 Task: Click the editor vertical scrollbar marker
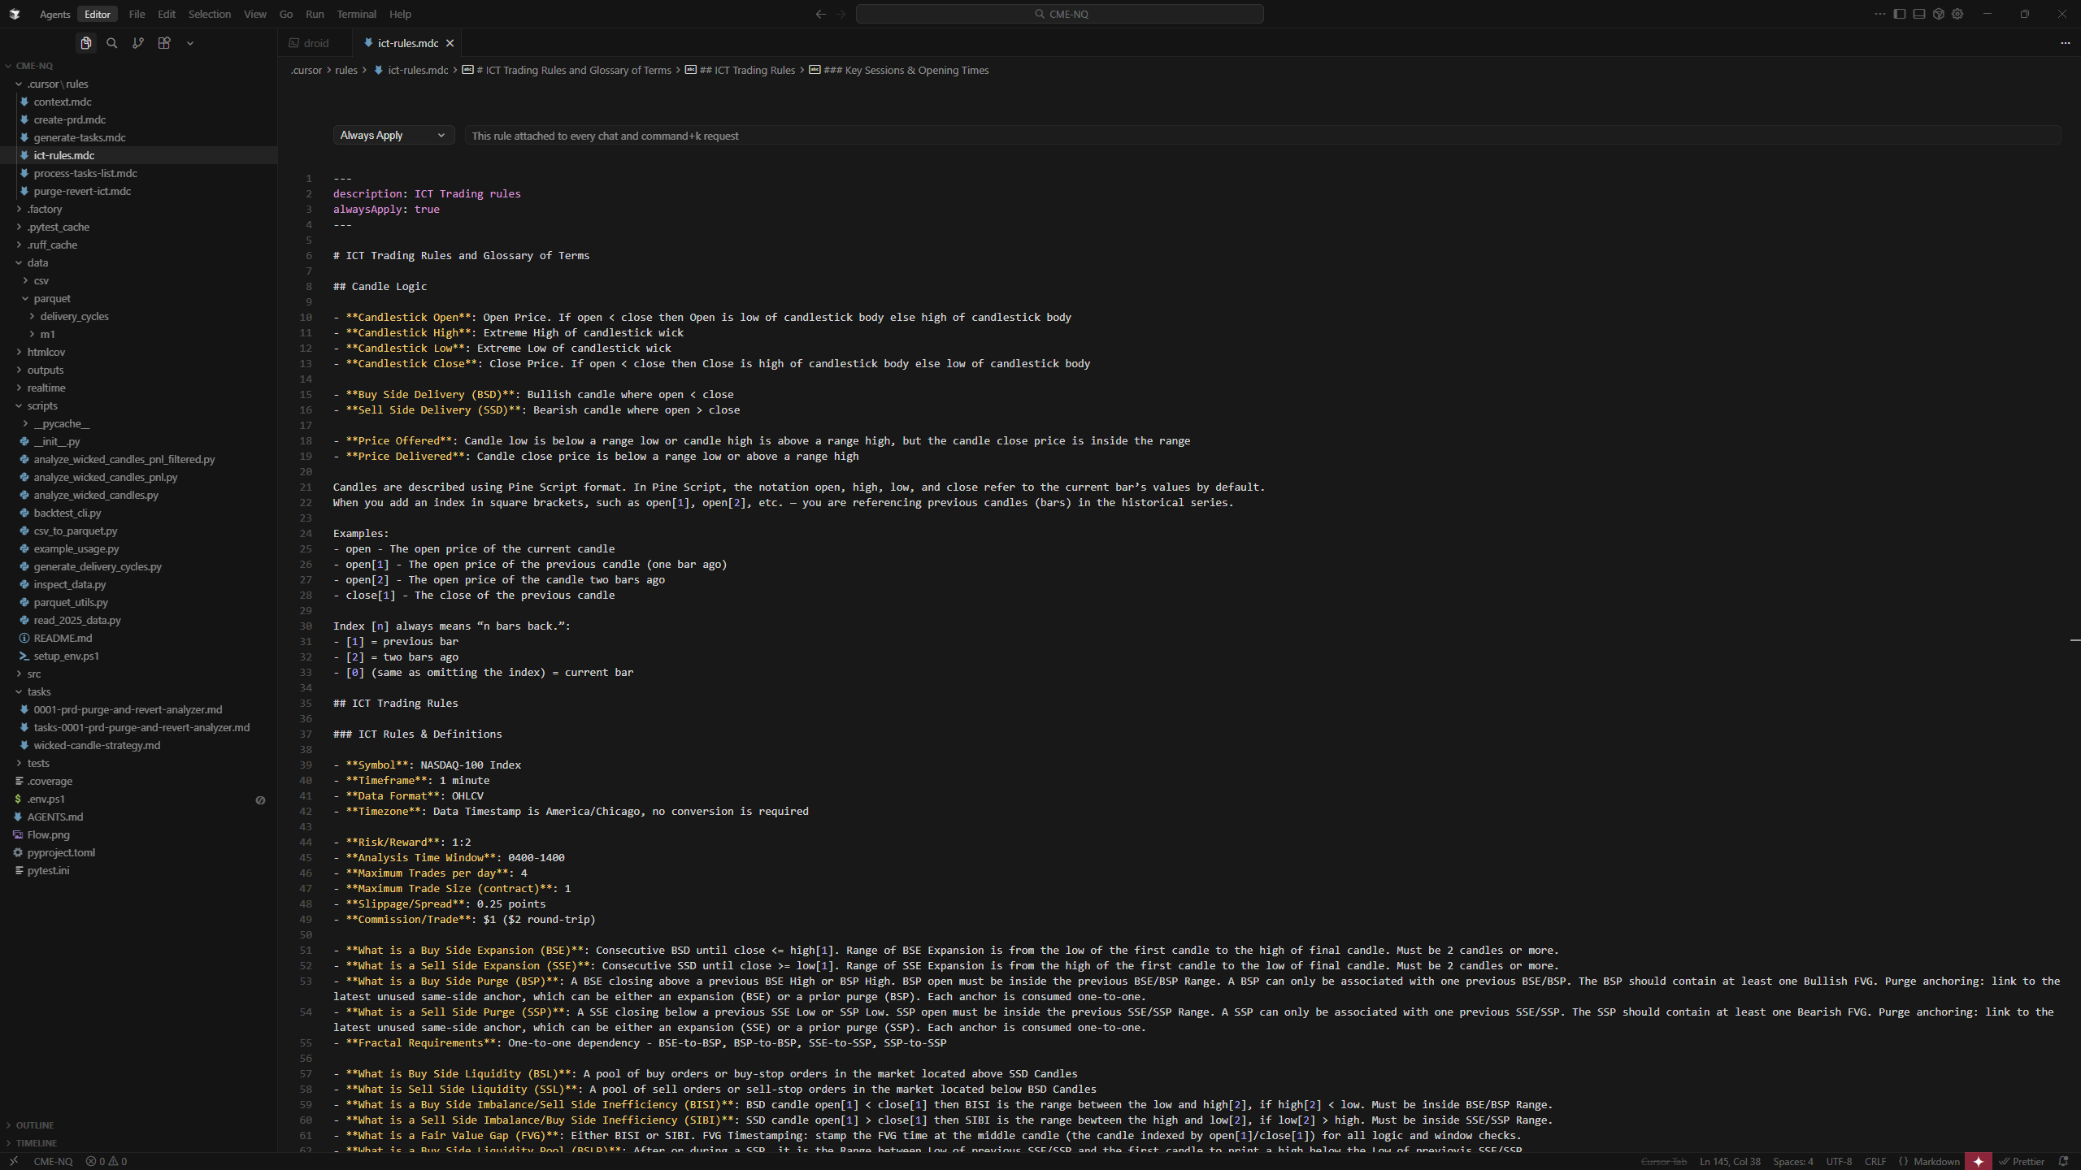2074,640
